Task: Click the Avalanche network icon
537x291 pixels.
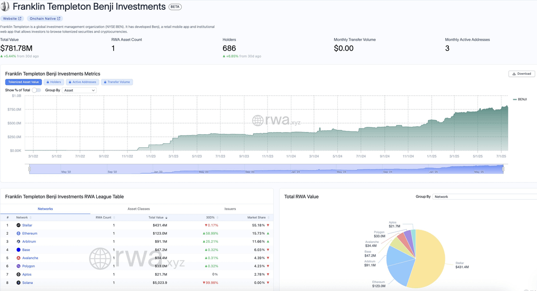Action: (18, 258)
